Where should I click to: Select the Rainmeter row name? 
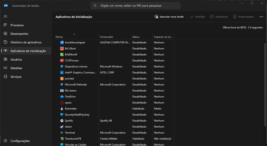pyautogui.click(x=71, y=109)
